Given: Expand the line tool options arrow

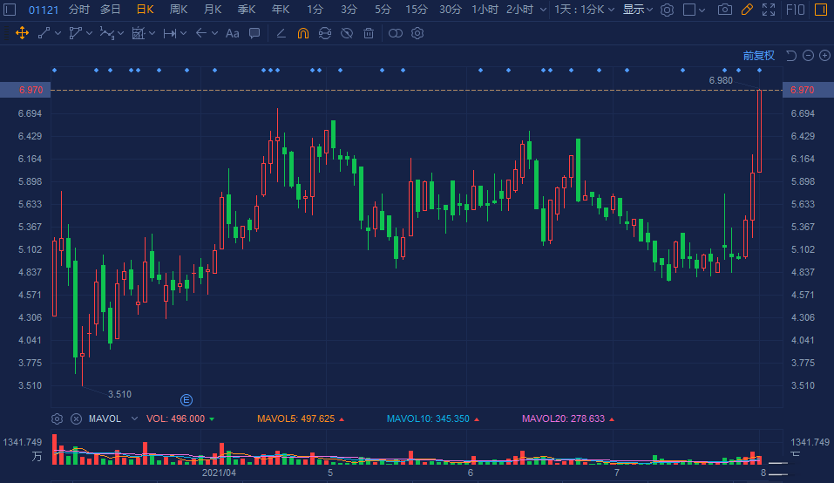Looking at the screenshot, I should tap(58, 33).
